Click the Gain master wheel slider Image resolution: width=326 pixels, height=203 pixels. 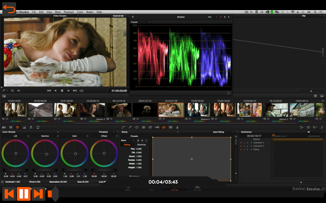74,170
